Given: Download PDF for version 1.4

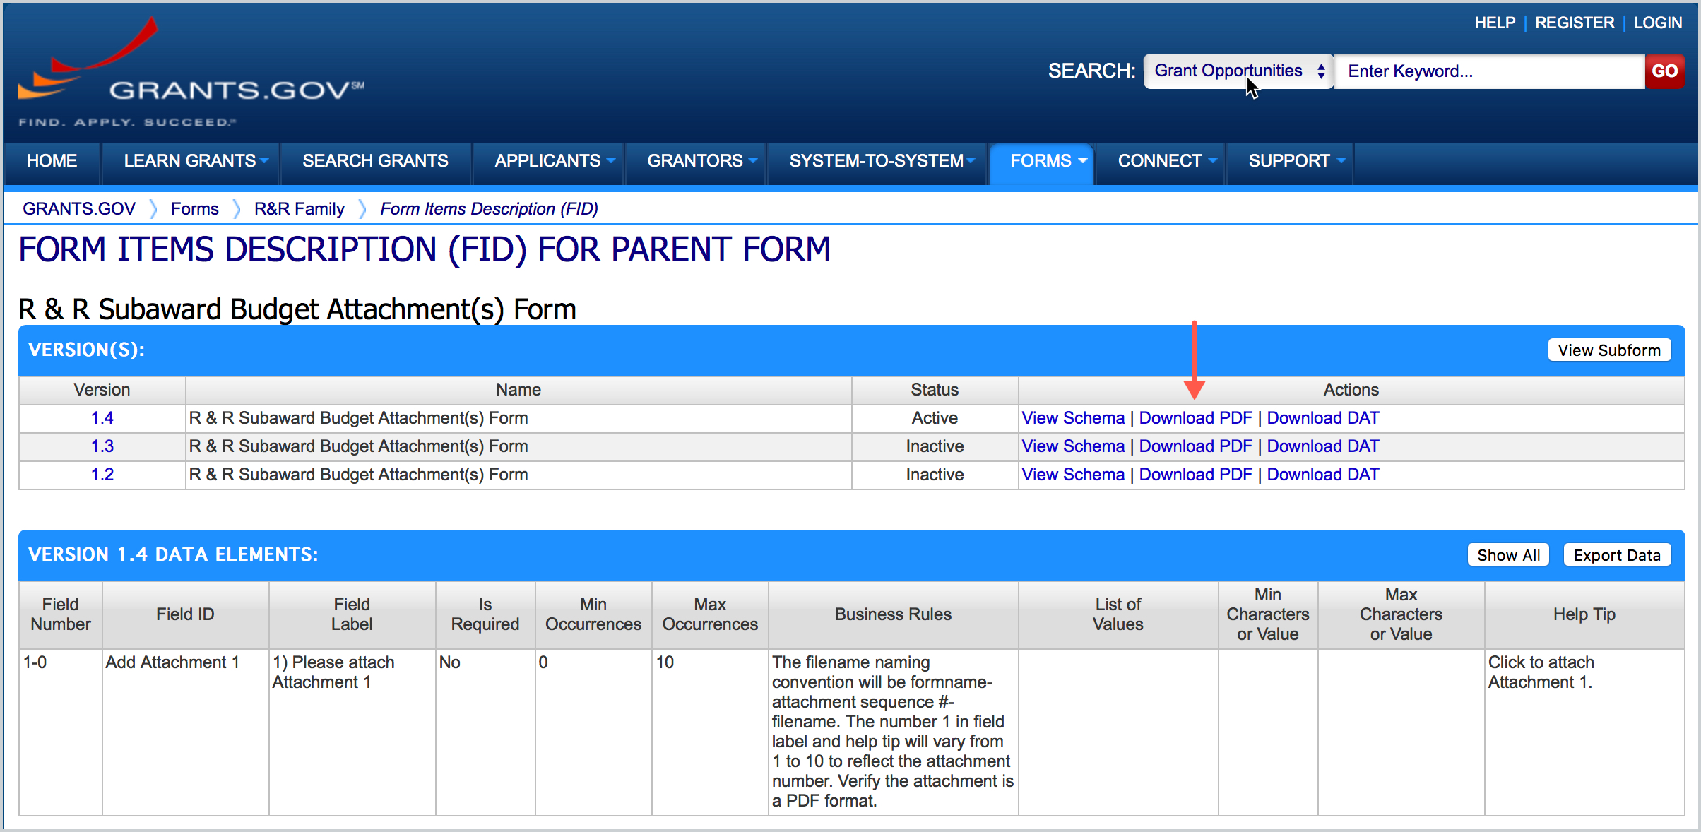Looking at the screenshot, I should (x=1195, y=418).
